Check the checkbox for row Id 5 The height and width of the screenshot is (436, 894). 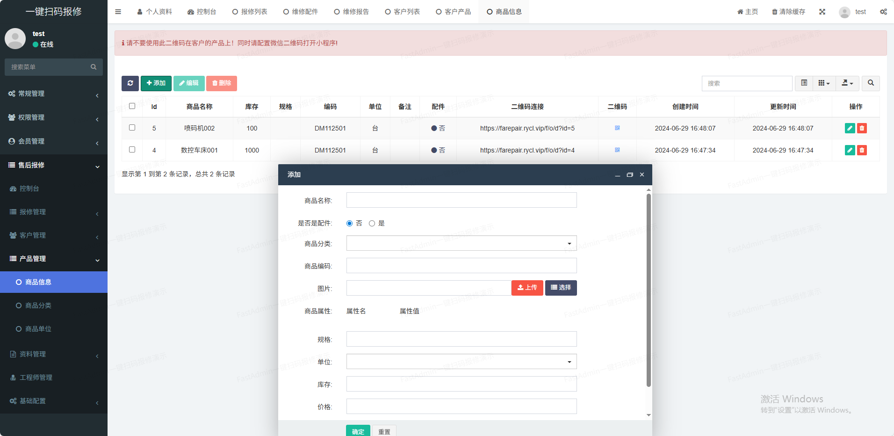(x=132, y=128)
